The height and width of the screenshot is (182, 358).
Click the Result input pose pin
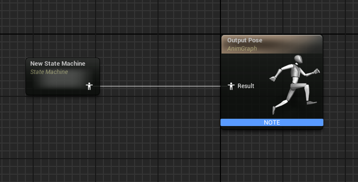(231, 86)
